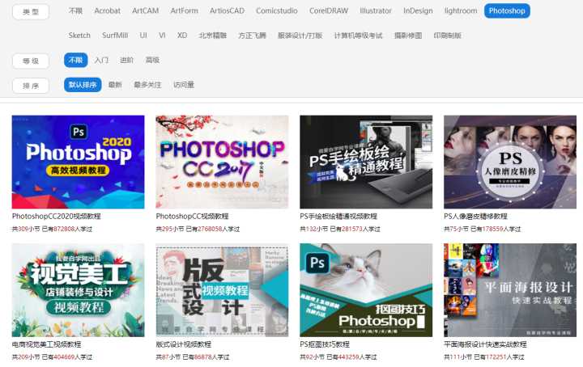Image resolution: width=583 pixels, height=367 pixels.
Task: Sort by 最多关注
Action: [x=147, y=85]
